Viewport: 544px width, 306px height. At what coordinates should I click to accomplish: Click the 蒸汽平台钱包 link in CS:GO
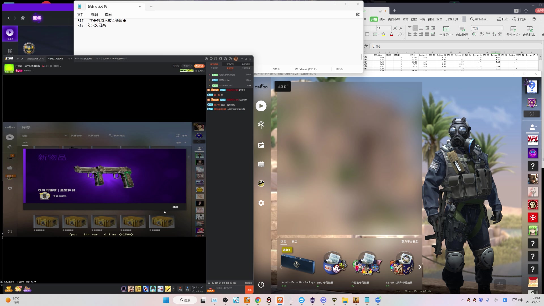410,242
